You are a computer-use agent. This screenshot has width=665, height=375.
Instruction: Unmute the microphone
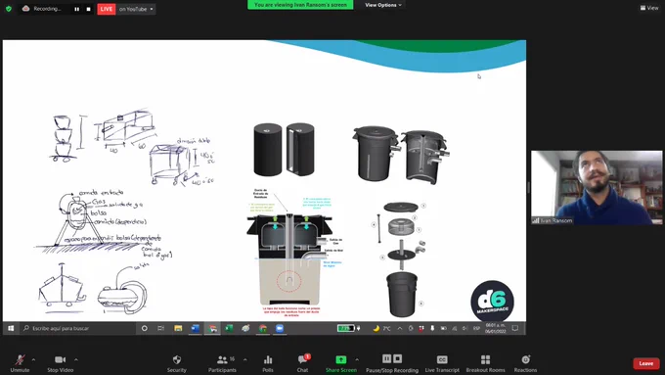(20, 363)
